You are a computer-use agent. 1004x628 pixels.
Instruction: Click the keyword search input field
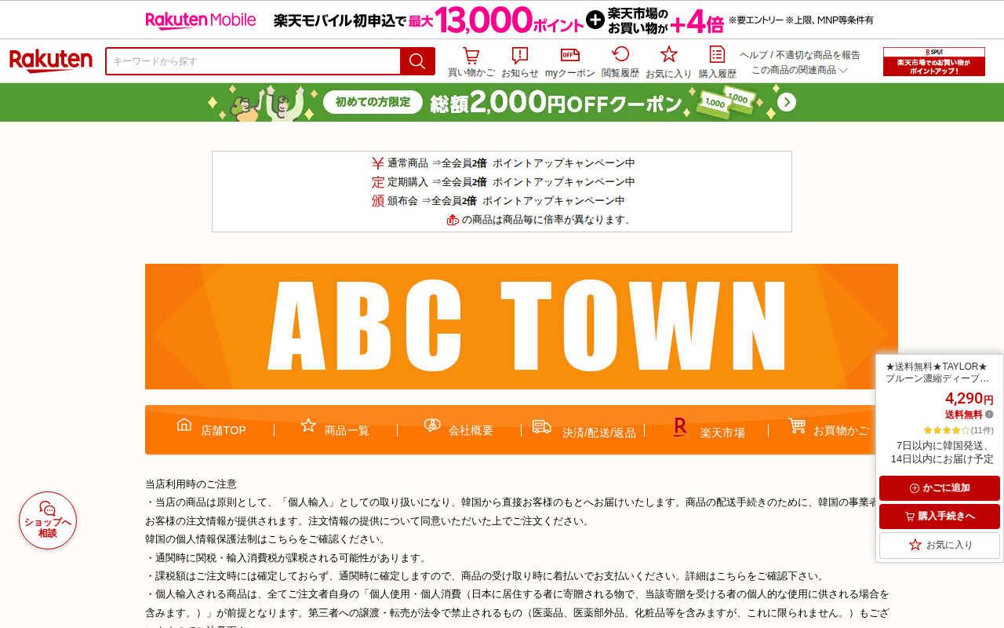253,61
